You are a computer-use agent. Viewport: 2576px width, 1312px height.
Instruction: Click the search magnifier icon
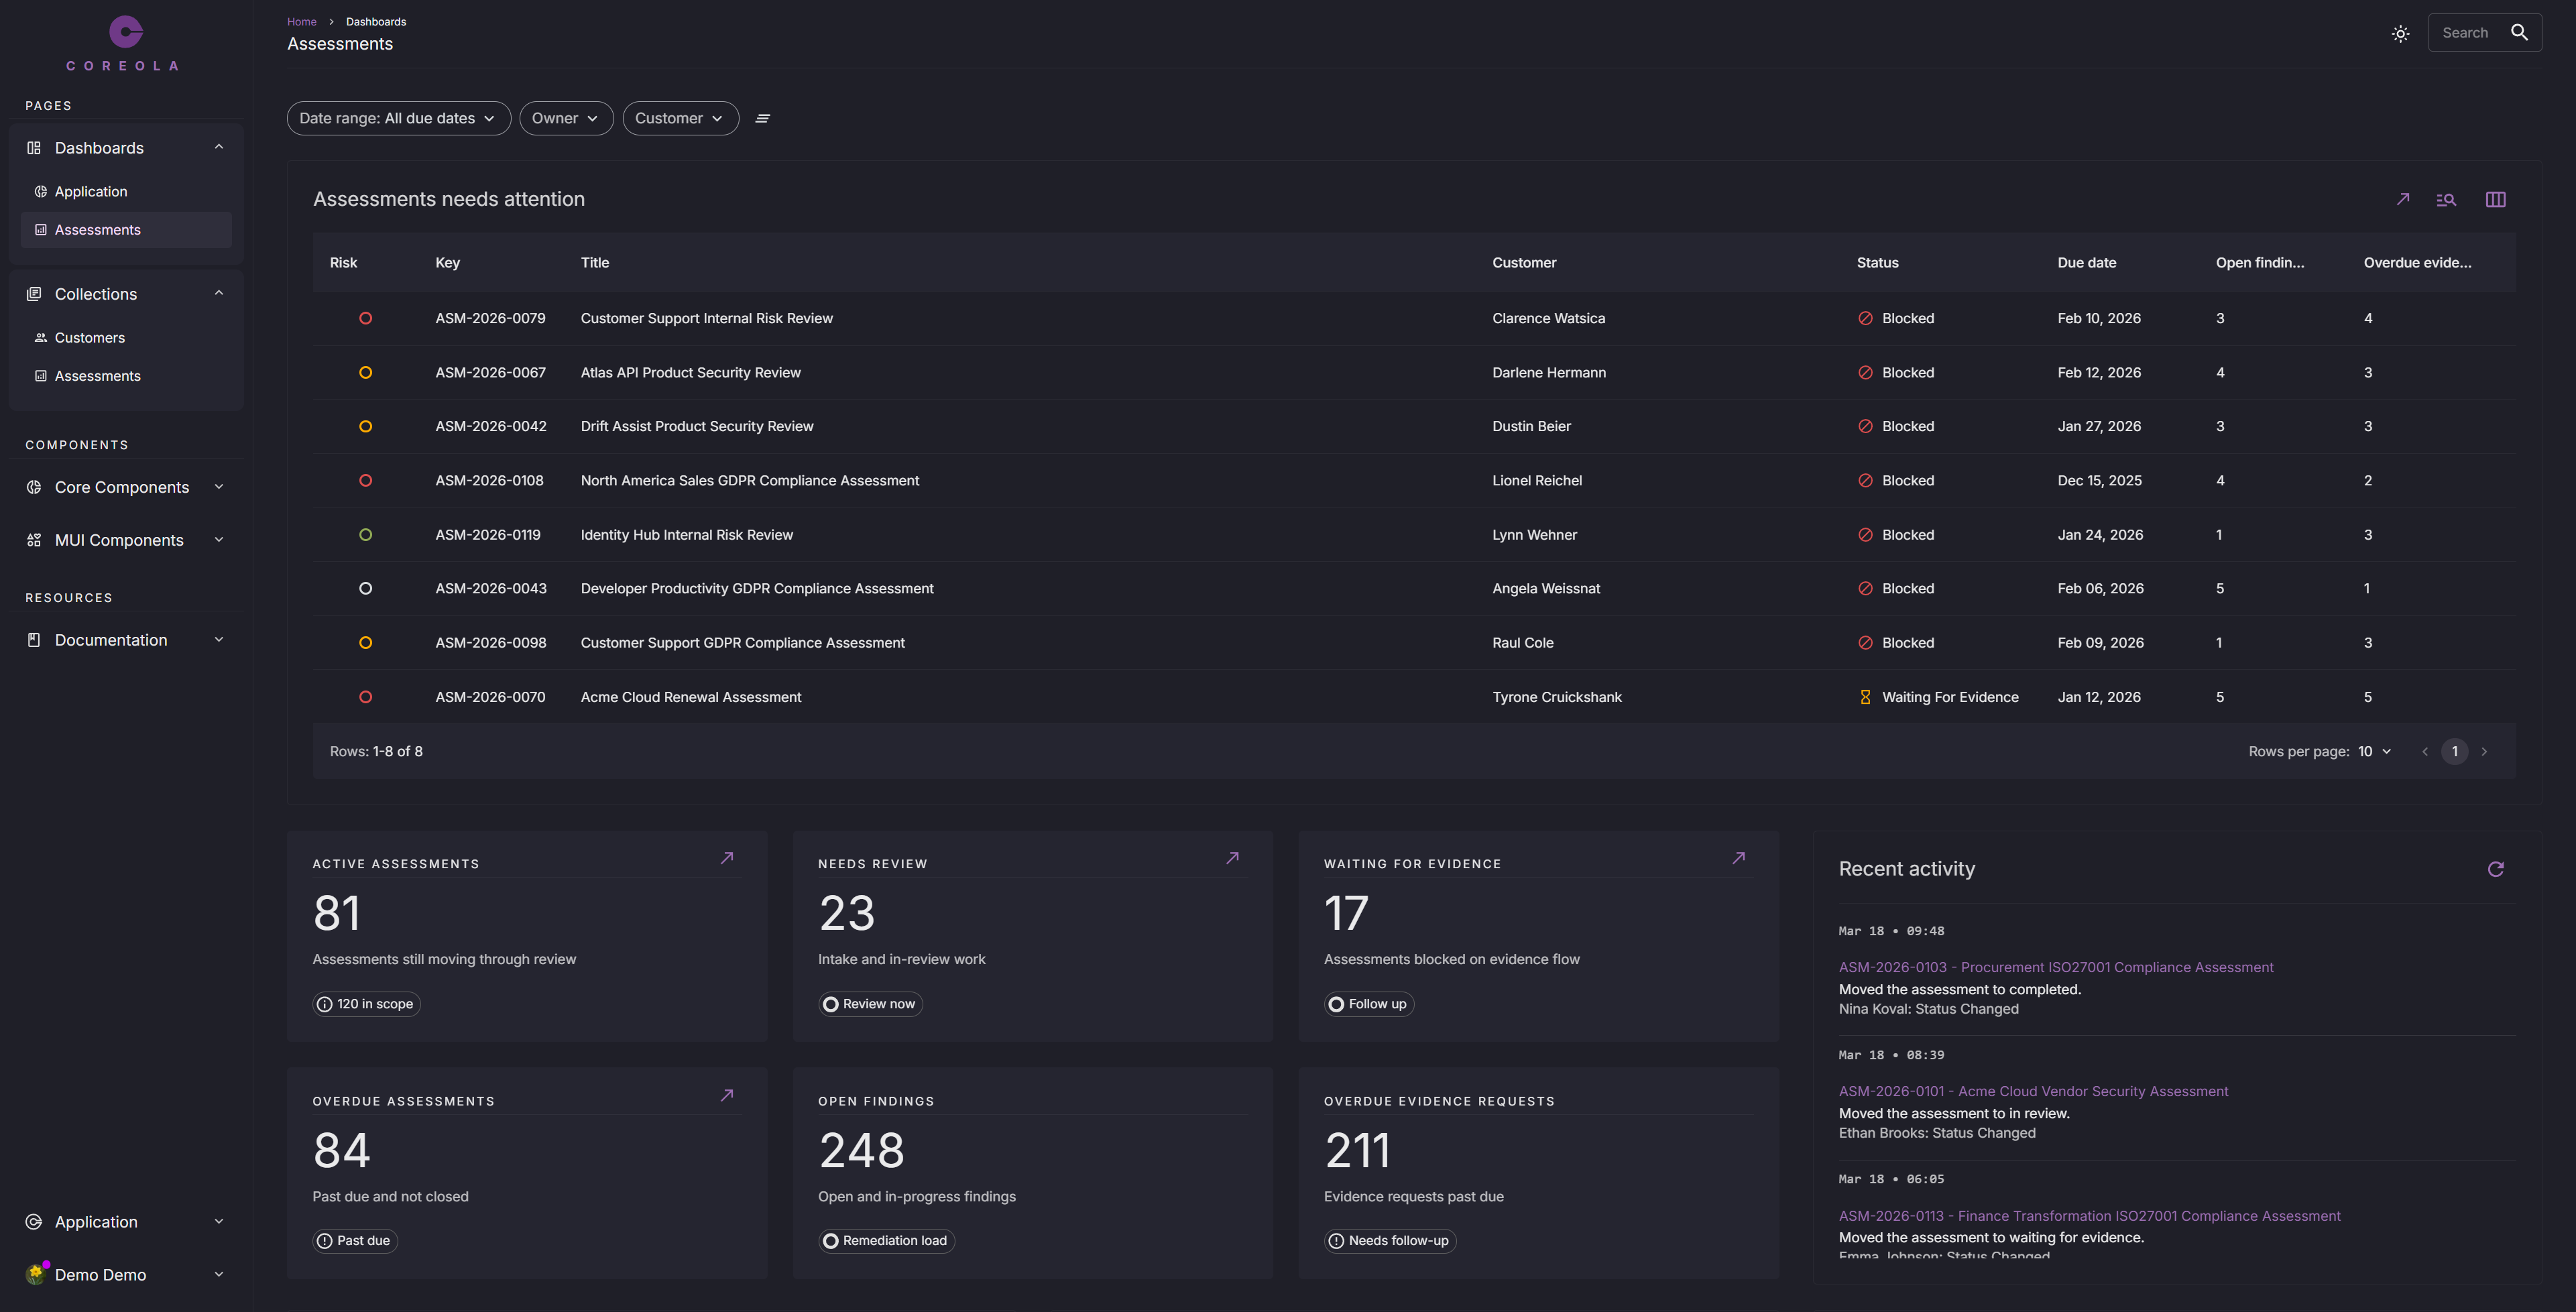[2519, 32]
